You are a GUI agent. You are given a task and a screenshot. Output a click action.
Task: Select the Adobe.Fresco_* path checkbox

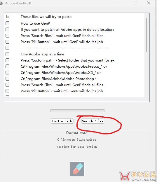point(8,67)
